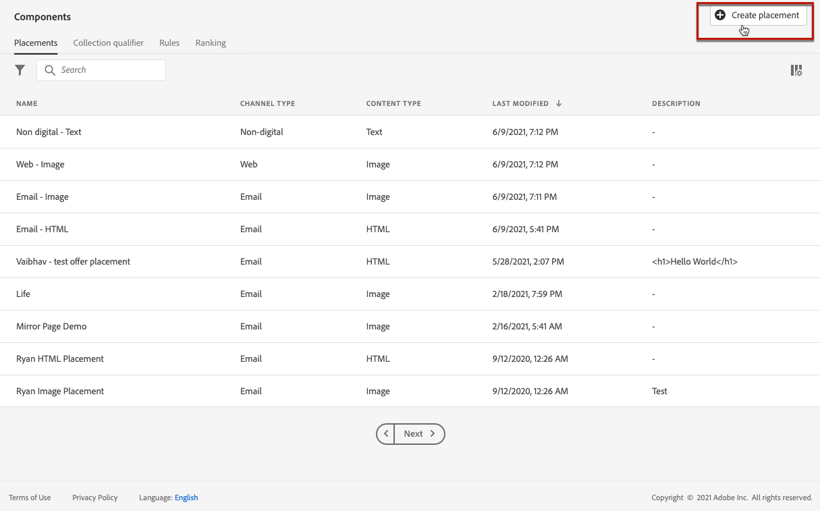Switch to Collection qualifier tab
Viewport: 820px width, 511px height.
point(109,43)
